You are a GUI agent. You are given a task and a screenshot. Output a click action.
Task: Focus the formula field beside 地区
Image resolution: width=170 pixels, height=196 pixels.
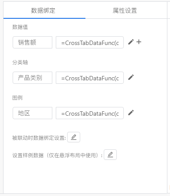90,113
